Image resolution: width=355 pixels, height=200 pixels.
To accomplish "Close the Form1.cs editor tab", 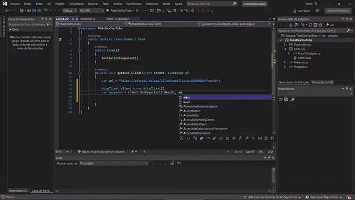I will 77,19.
